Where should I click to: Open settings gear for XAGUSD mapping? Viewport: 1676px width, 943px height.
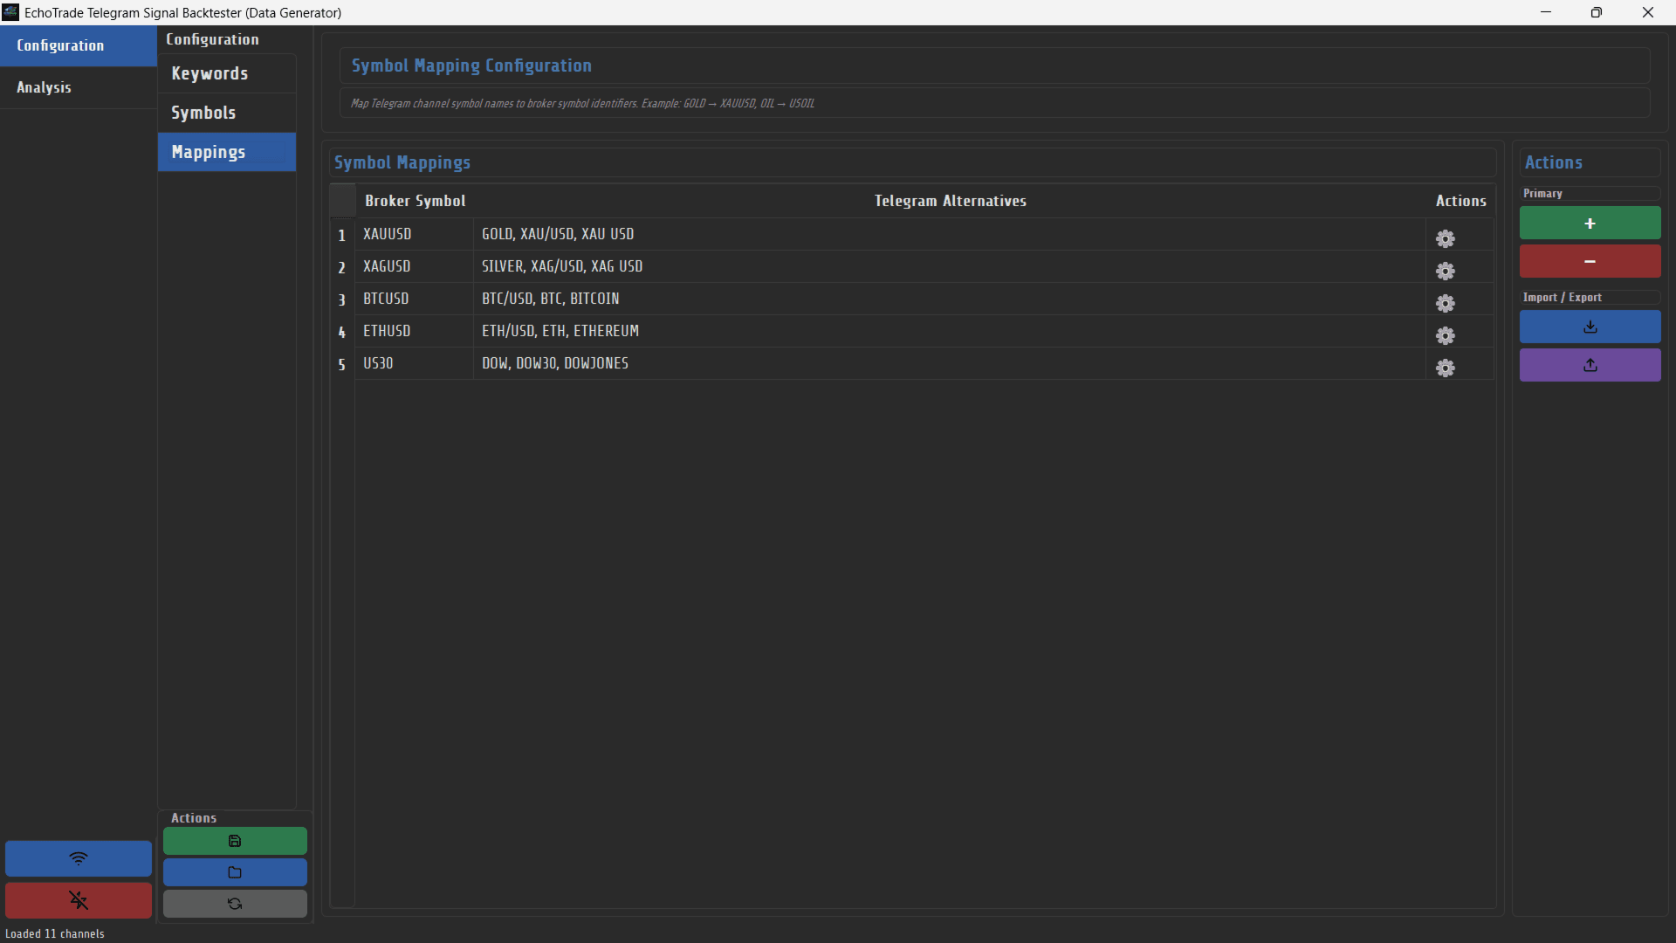click(1446, 271)
